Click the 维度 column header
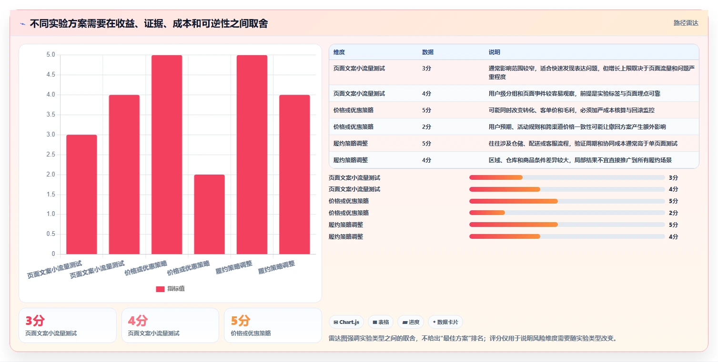718x362 pixels. click(x=339, y=52)
